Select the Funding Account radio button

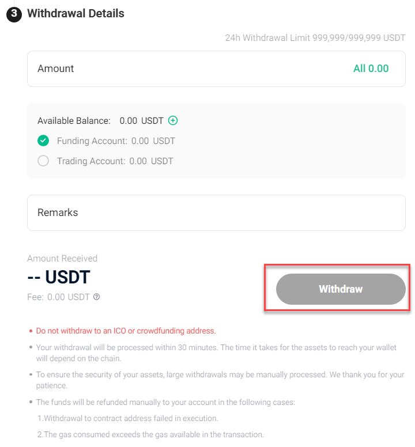point(43,141)
